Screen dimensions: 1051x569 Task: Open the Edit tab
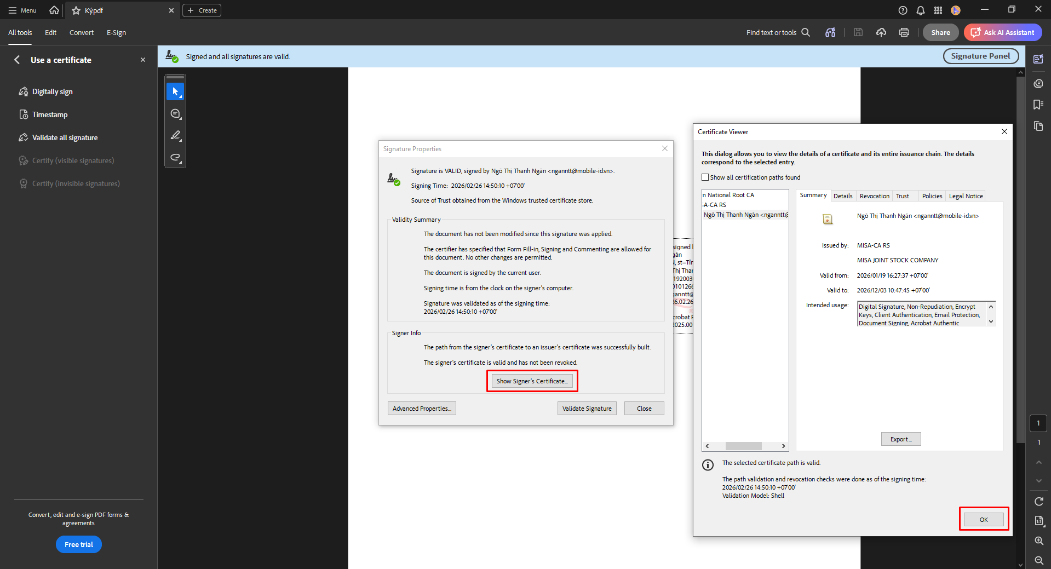[x=50, y=33]
